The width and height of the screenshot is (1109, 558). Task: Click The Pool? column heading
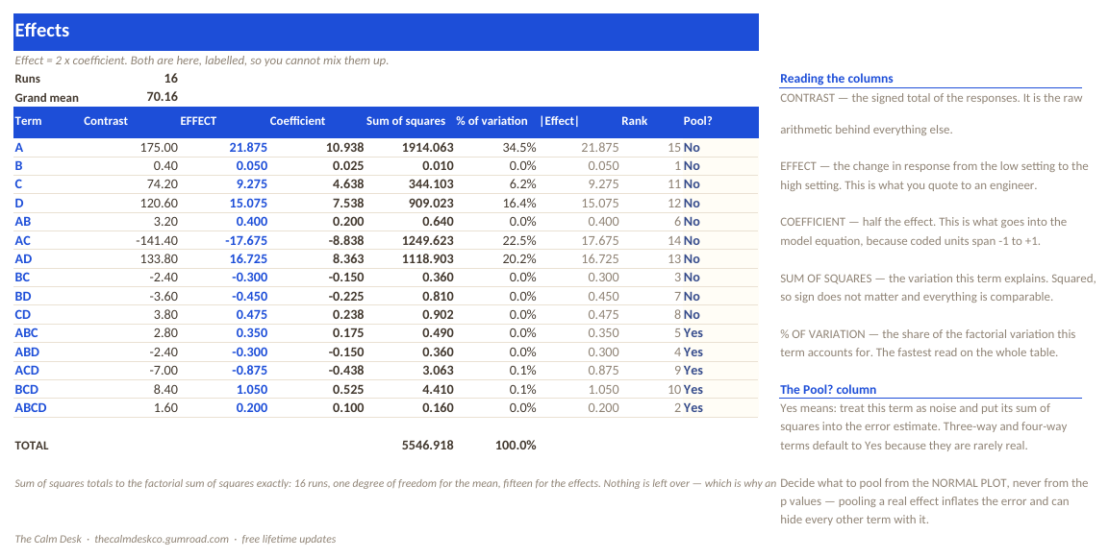click(x=827, y=390)
